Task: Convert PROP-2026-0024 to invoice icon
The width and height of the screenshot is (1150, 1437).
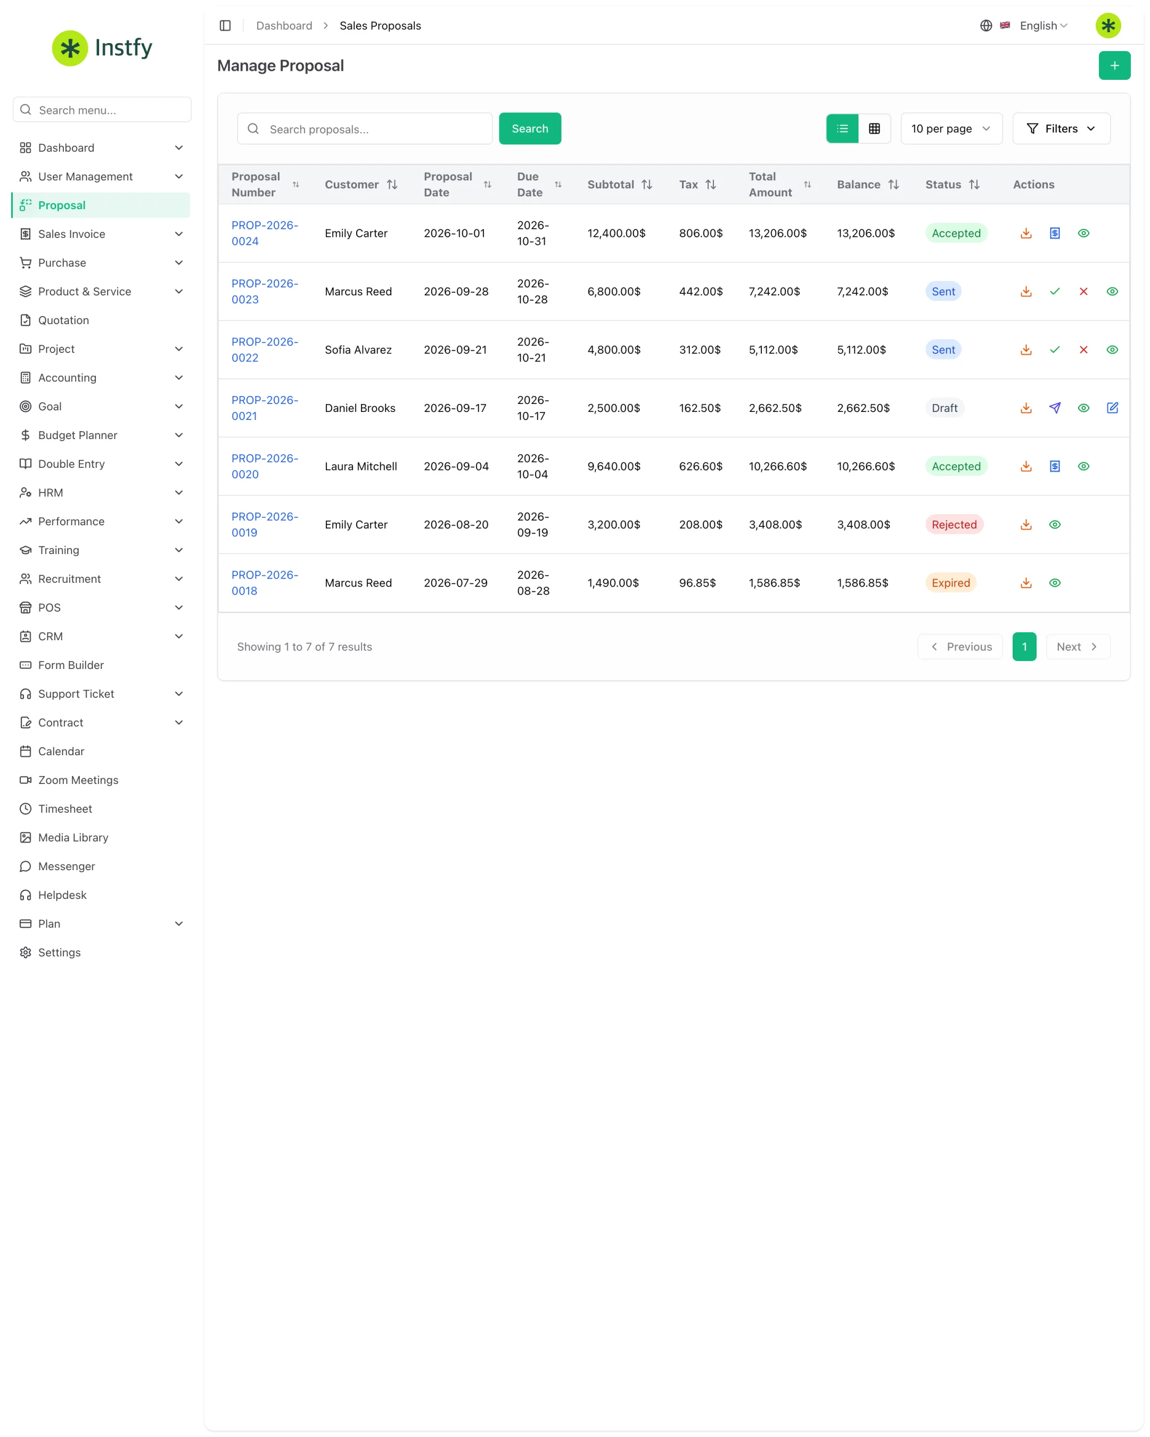Action: click(1055, 233)
